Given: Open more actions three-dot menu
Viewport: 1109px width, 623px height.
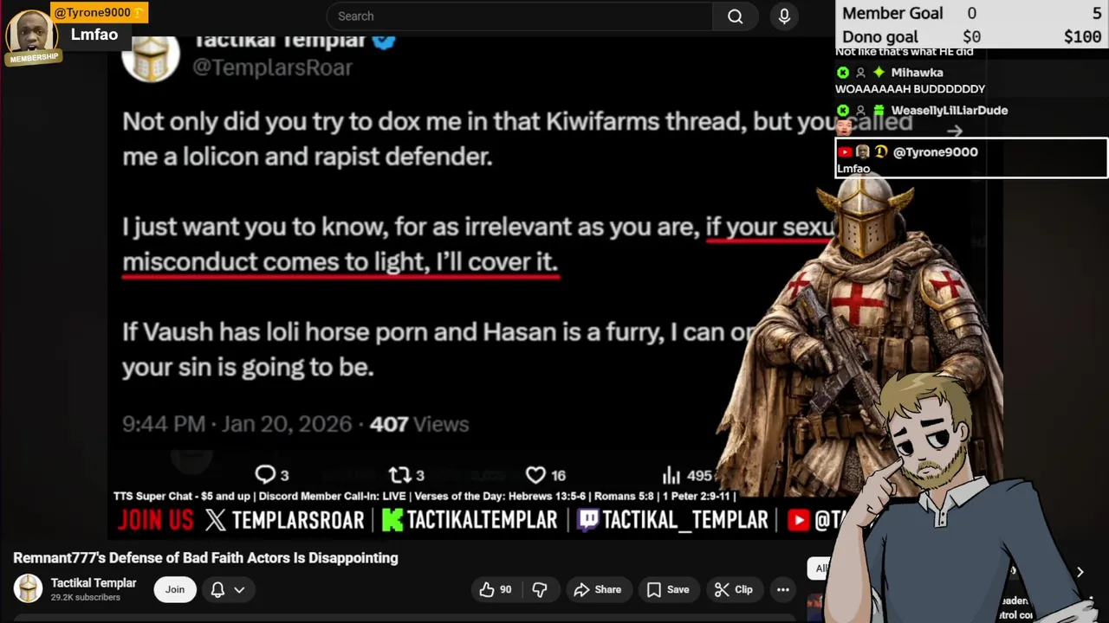Looking at the screenshot, I should 783,589.
